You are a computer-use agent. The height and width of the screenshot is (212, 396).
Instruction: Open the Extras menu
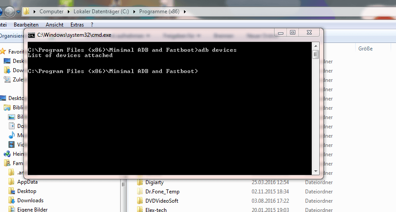77,25
